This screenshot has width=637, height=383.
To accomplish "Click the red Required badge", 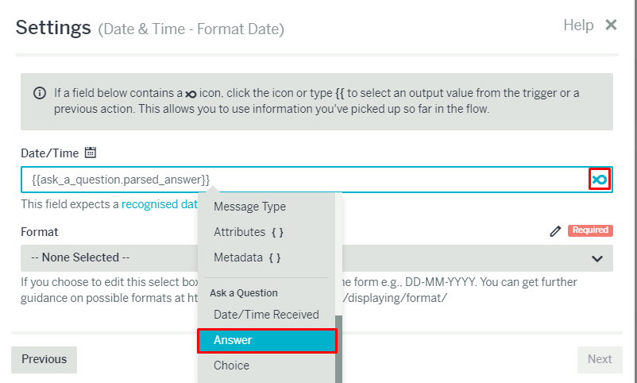I will (x=590, y=230).
